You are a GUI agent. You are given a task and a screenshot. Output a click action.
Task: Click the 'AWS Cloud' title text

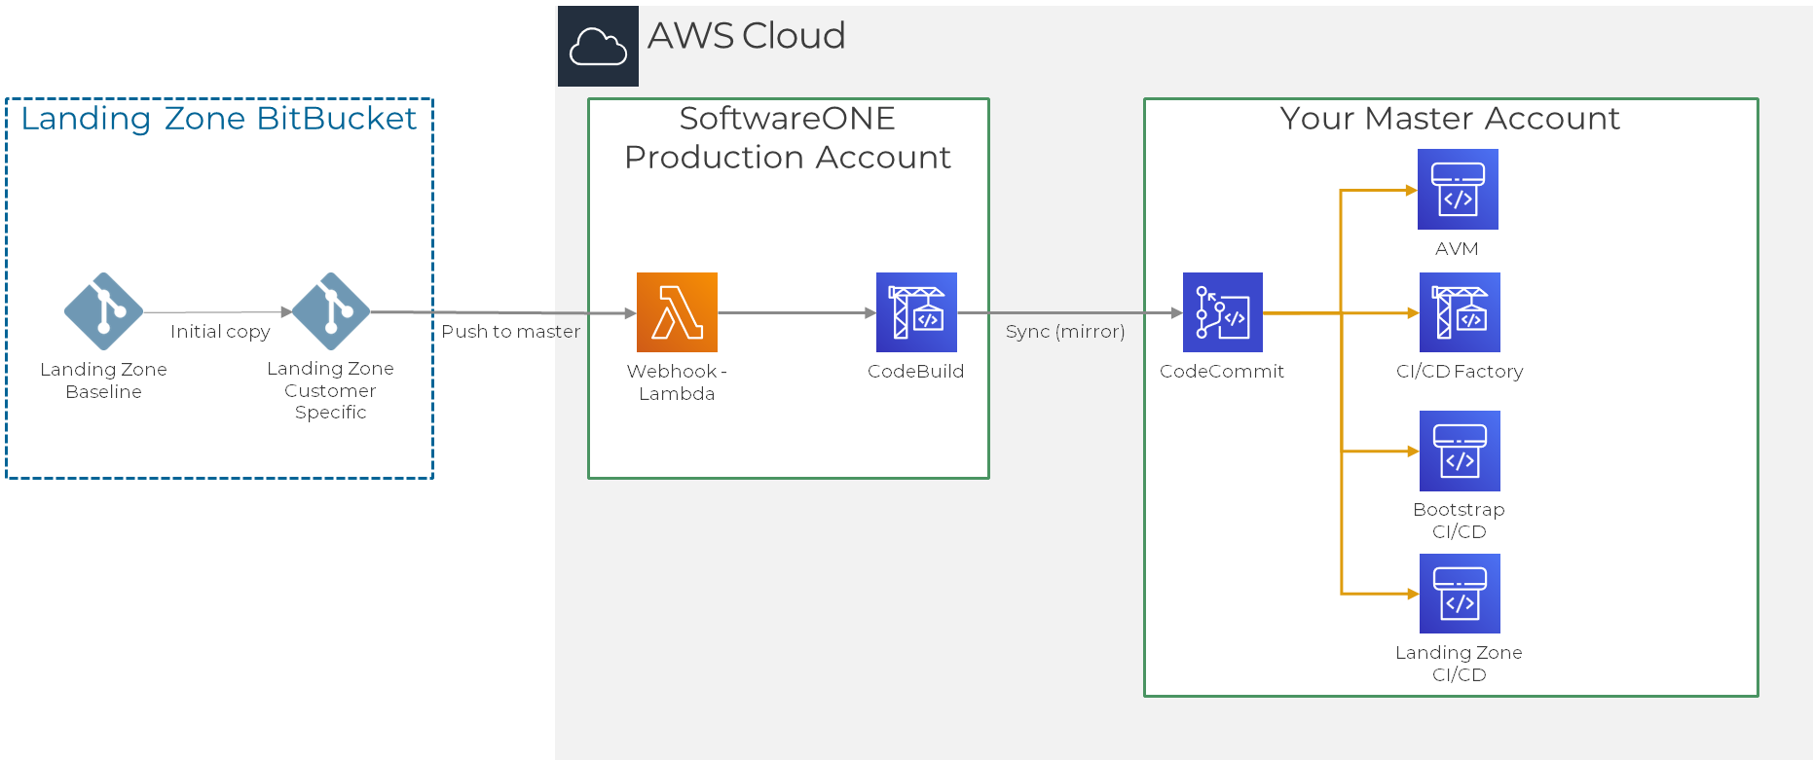(746, 36)
